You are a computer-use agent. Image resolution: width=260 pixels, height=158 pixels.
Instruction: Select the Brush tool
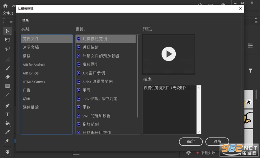[x=8, y=68]
